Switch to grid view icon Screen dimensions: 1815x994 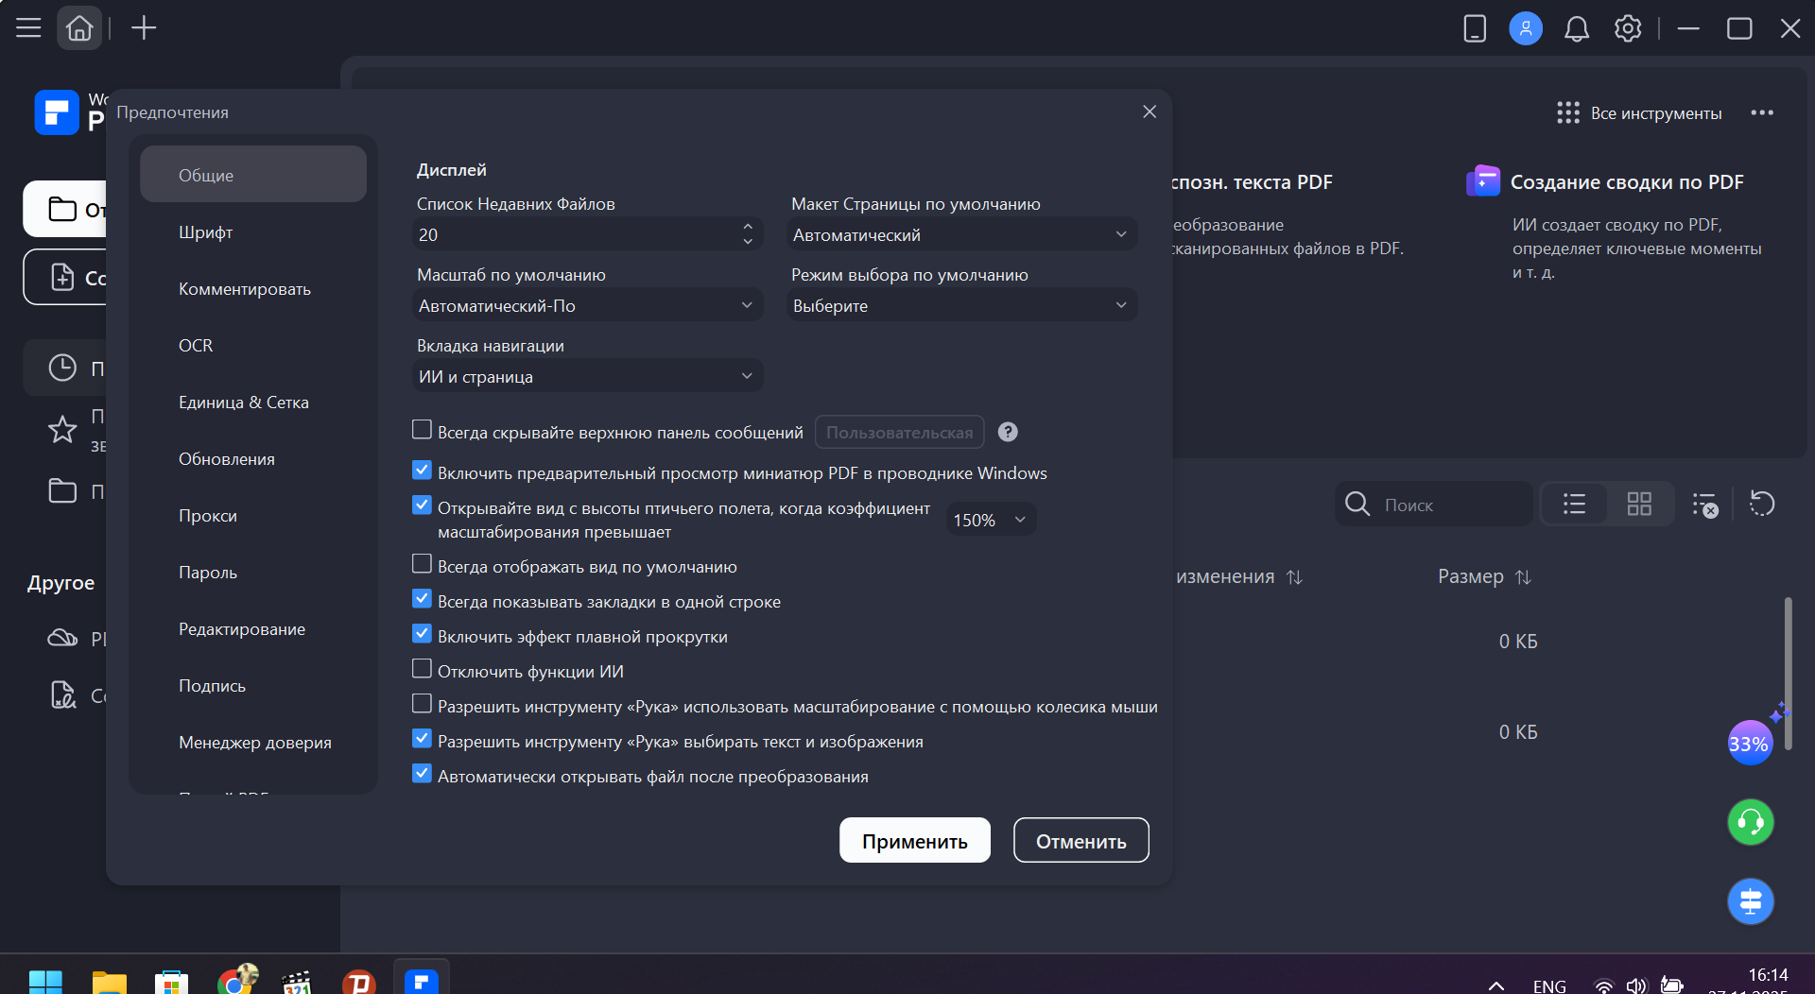point(1639,505)
